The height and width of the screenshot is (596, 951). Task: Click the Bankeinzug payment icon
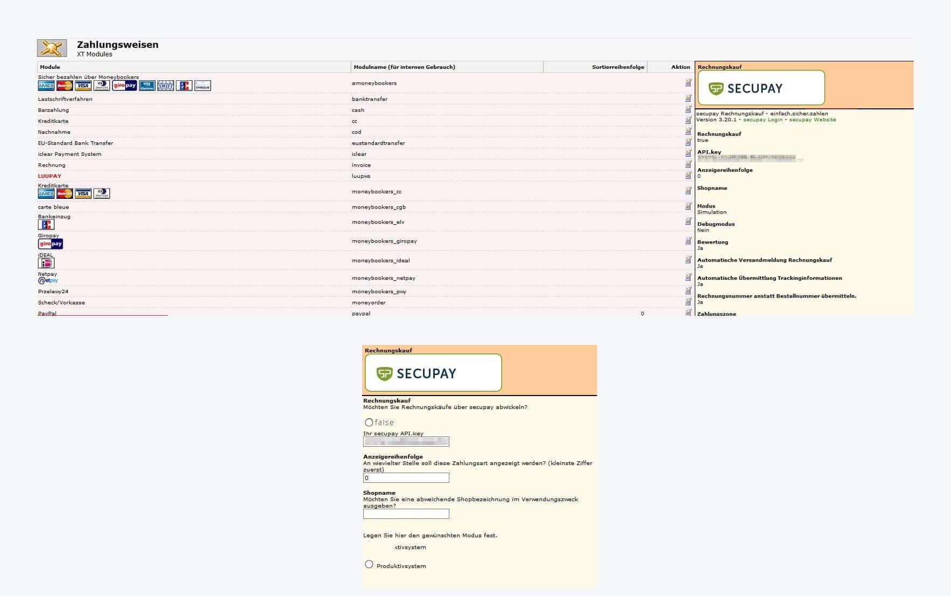click(x=45, y=224)
